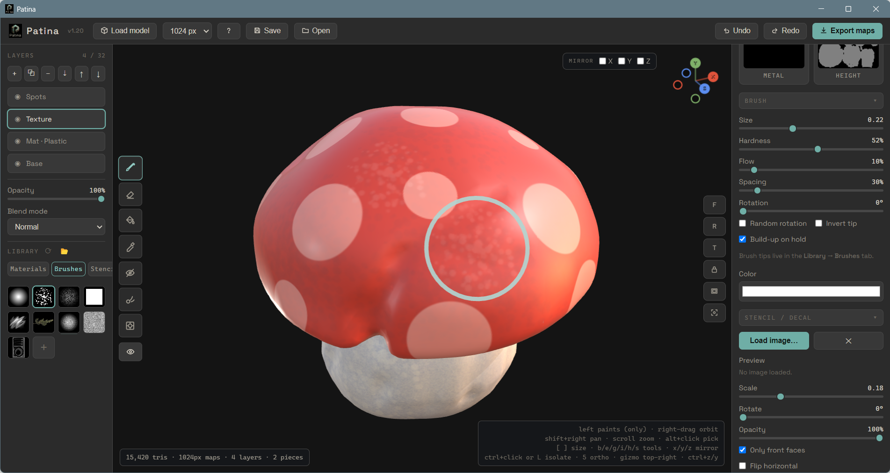Select the paint brush tool
This screenshot has height=473, width=890.
pyautogui.click(x=130, y=168)
